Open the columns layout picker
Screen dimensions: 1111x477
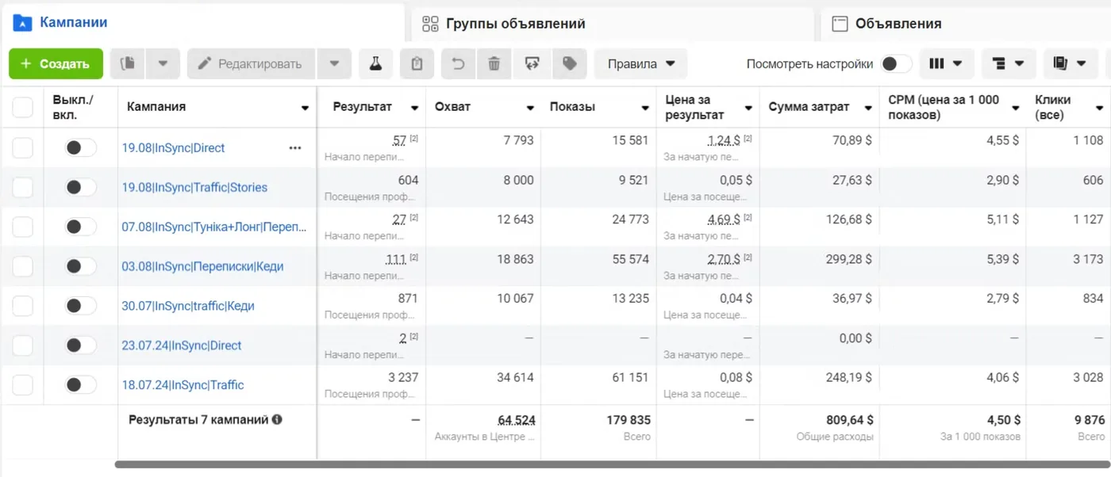pos(946,64)
